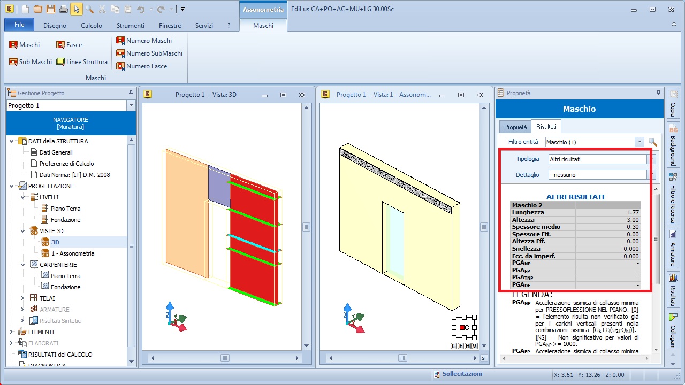Click the magnifier next to Filtro entità

coord(652,142)
